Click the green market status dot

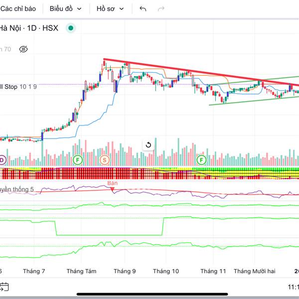(x=71, y=28)
